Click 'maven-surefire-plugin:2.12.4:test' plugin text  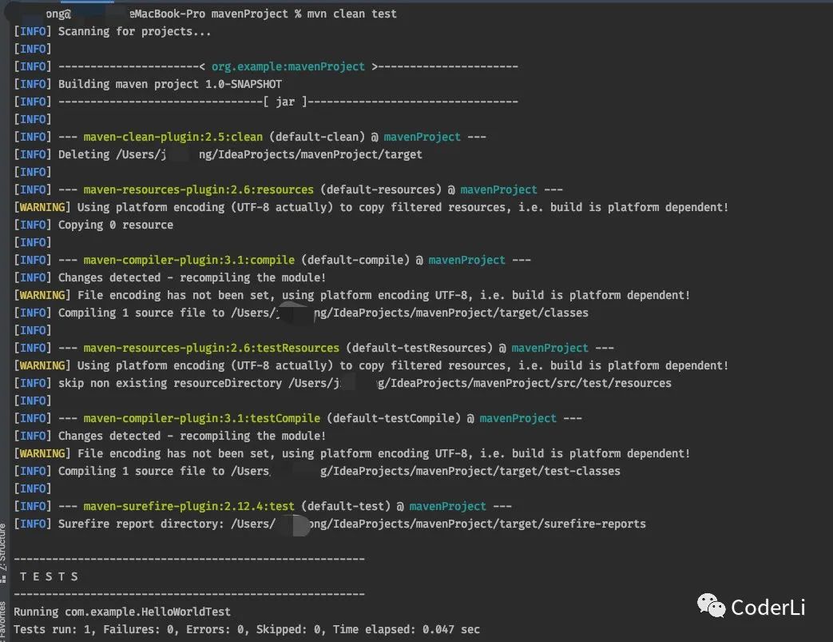coord(189,506)
